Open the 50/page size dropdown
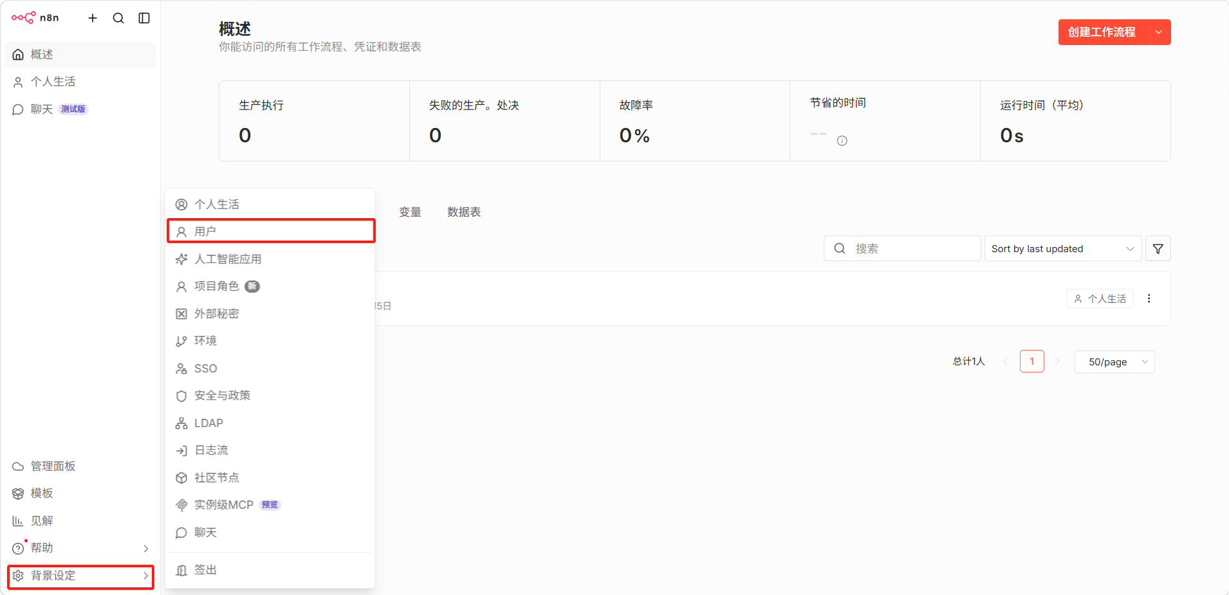 (x=1114, y=362)
